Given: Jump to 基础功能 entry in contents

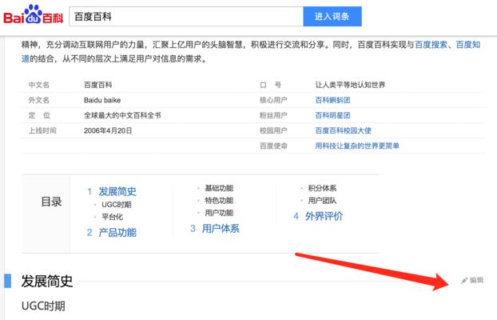Looking at the screenshot, I should [219, 188].
